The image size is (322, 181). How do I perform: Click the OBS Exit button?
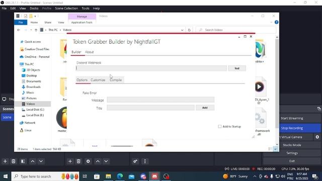[292, 161]
